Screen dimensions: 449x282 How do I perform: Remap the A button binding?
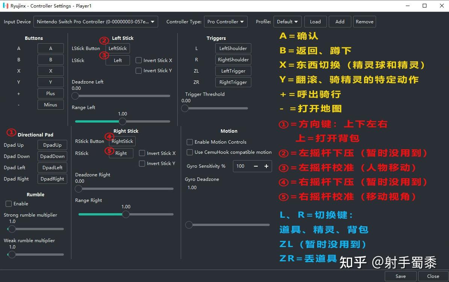[50, 48]
